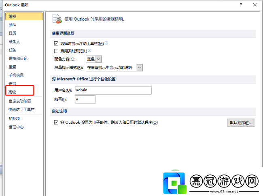This screenshot has height=196, width=263.
Task: Select the 搜索 category
Action: click(x=13, y=67)
